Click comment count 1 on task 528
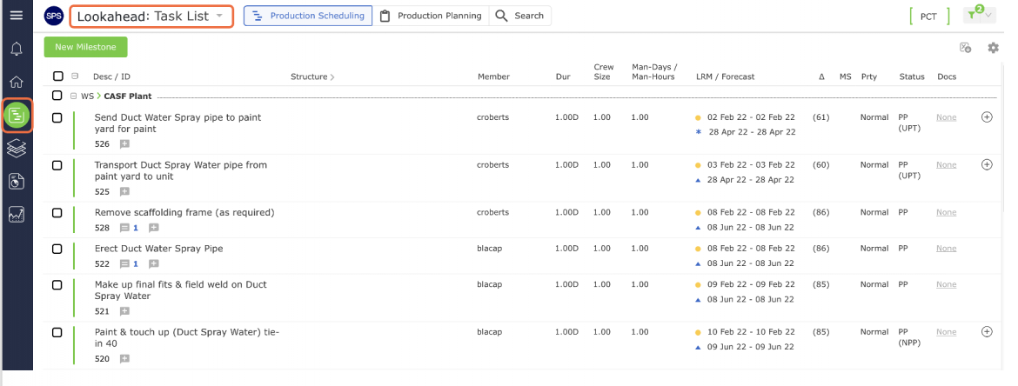 (136, 228)
